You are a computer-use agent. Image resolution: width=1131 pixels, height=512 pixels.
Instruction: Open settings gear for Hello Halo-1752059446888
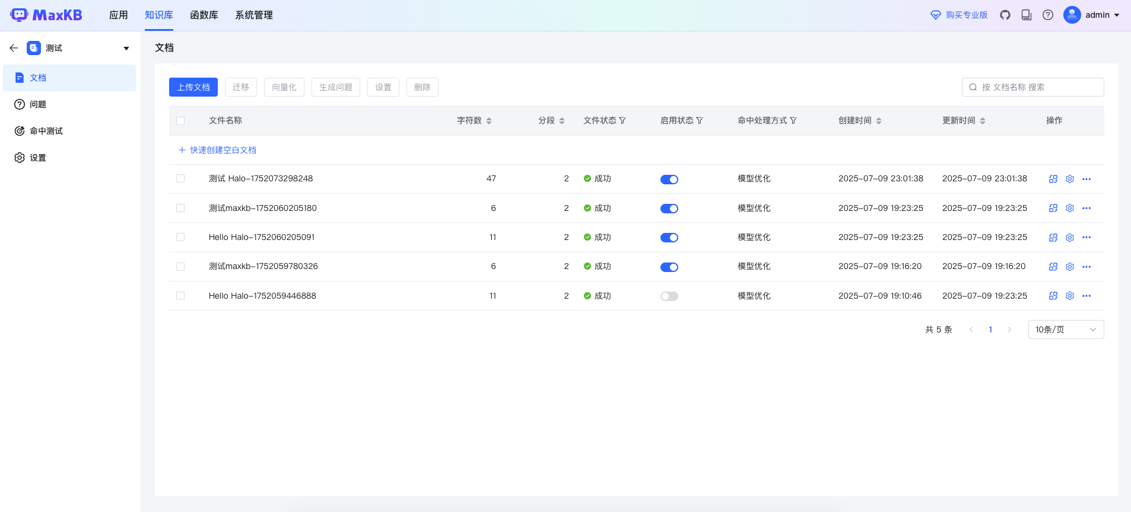[1070, 296]
